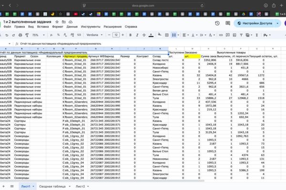This screenshot has height=190, width=286.
Task: Activate the paint format roller tool
Action: point(27,35)
